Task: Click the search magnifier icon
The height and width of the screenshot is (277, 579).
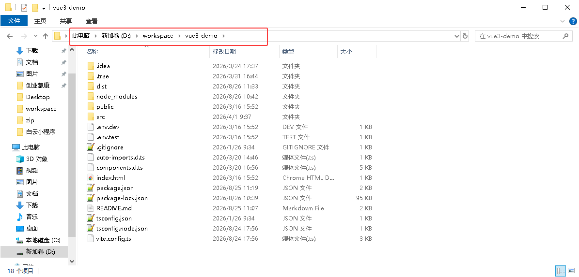Action: point(565,36)
